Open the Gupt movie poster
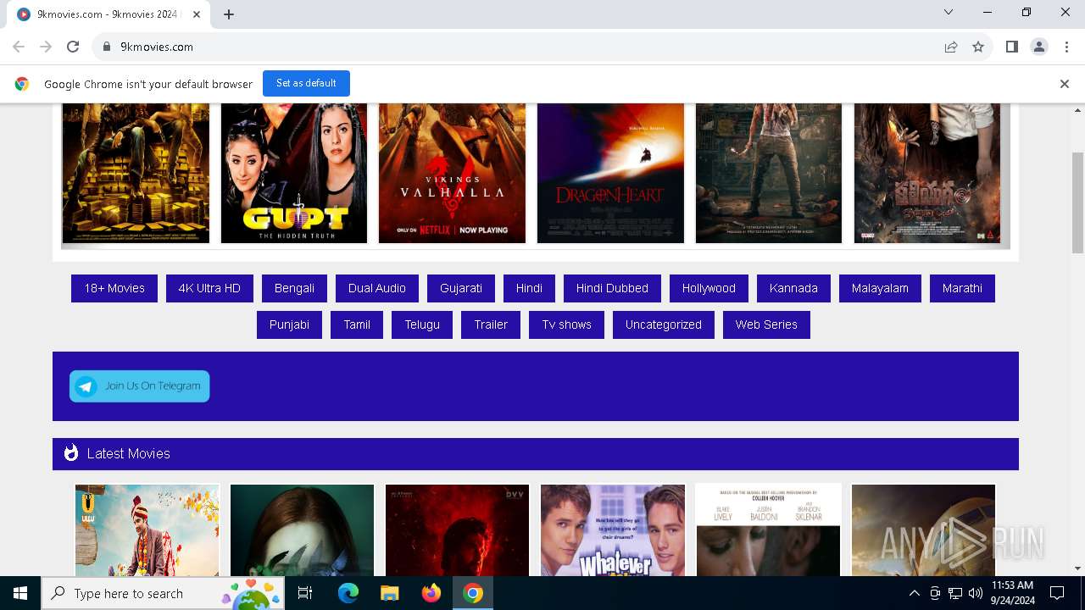 coord(294,173)
